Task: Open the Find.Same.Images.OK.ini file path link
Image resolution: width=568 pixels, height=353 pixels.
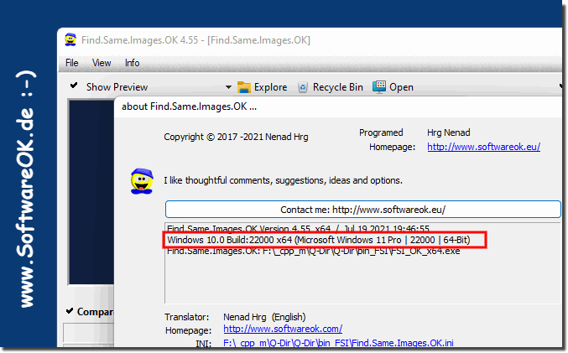Action: pyautogui.click(x=338, y=342)
